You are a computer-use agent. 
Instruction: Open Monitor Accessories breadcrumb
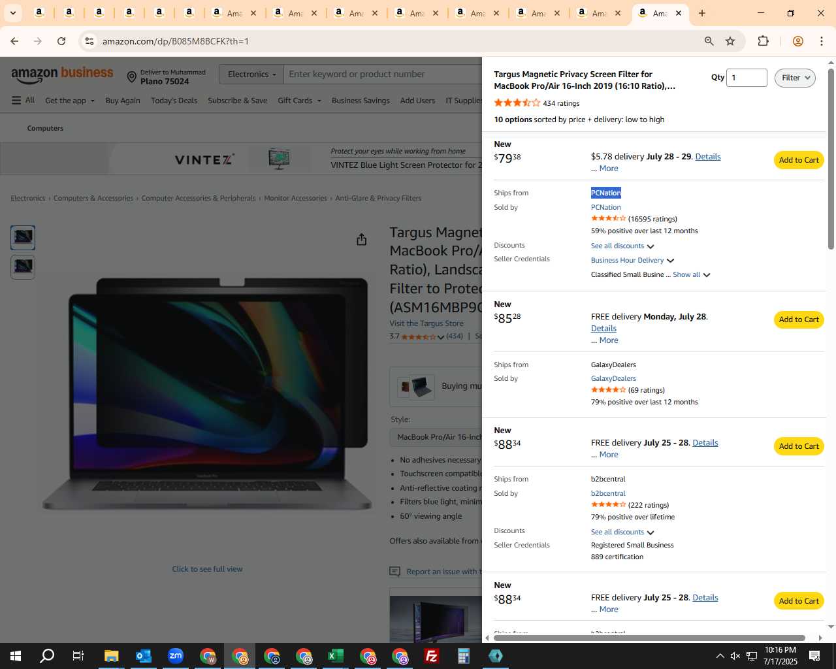click(295, 198)
